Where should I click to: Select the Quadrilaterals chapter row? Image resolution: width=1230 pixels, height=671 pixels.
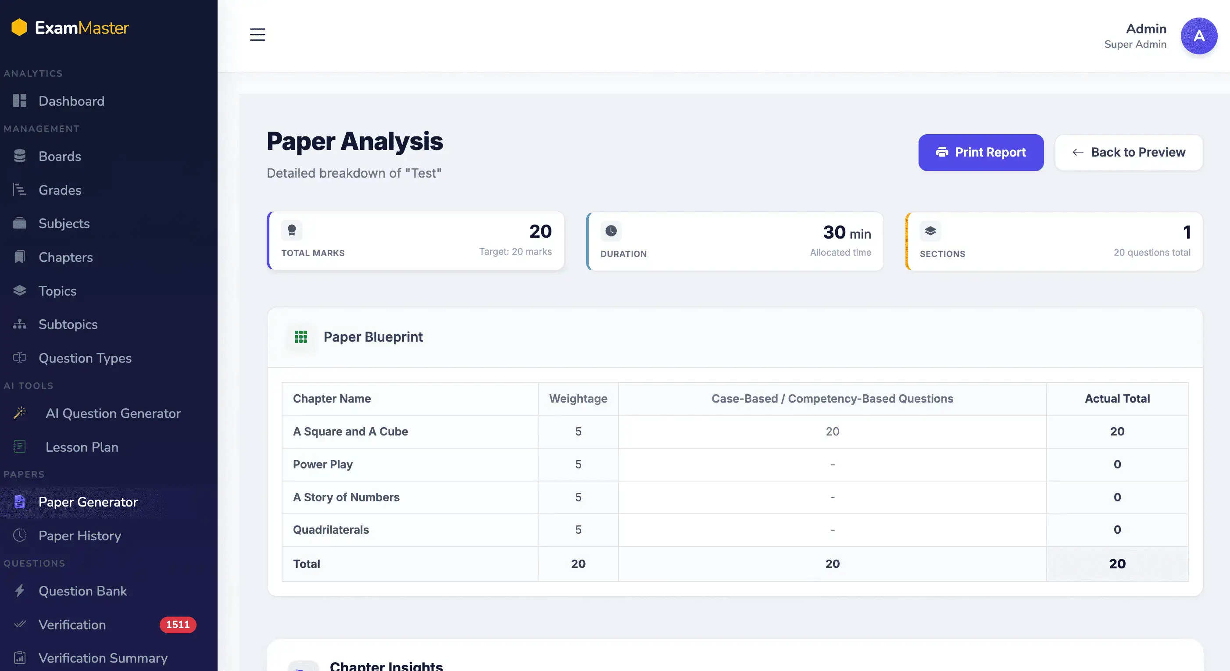click(x=735, y=530)
